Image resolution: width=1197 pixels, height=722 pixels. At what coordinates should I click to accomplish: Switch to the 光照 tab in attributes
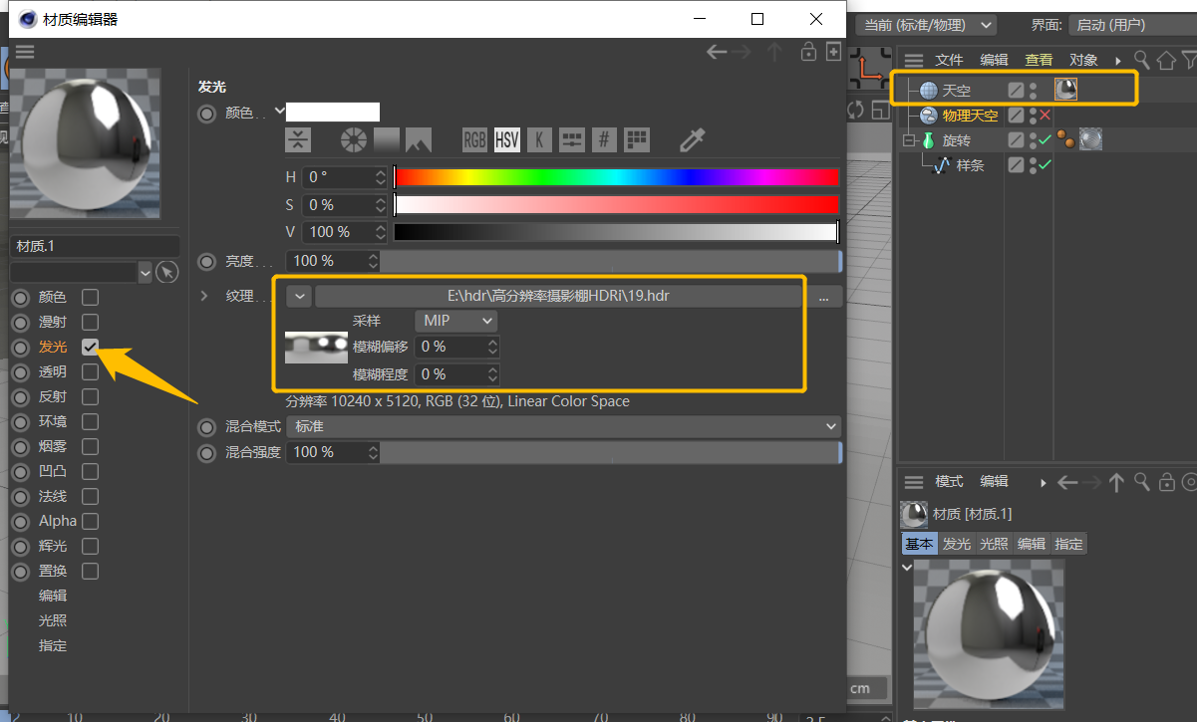click(x=994, y=544)
